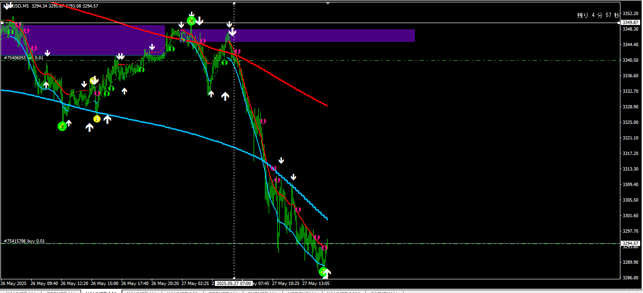This screenshot has width=643, height=293.
Task: Click the 2025.05.27 07:00 time axis label
Action: coord(234,284)
